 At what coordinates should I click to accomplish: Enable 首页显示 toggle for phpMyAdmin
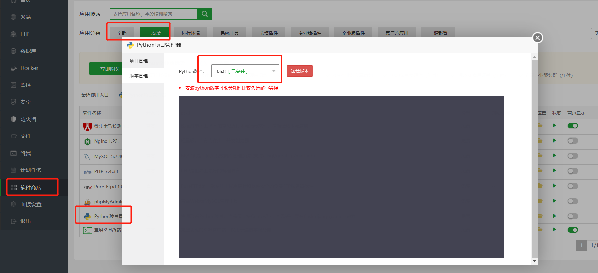[x=573, y=201]
